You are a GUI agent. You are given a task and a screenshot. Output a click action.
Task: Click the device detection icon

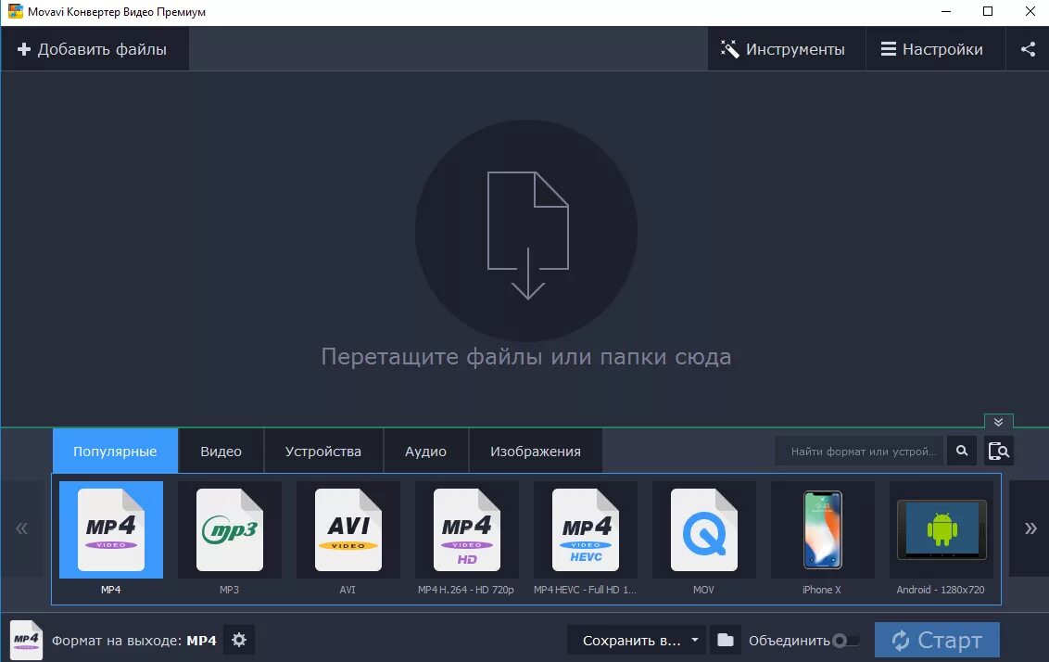[x=998, y=452]
